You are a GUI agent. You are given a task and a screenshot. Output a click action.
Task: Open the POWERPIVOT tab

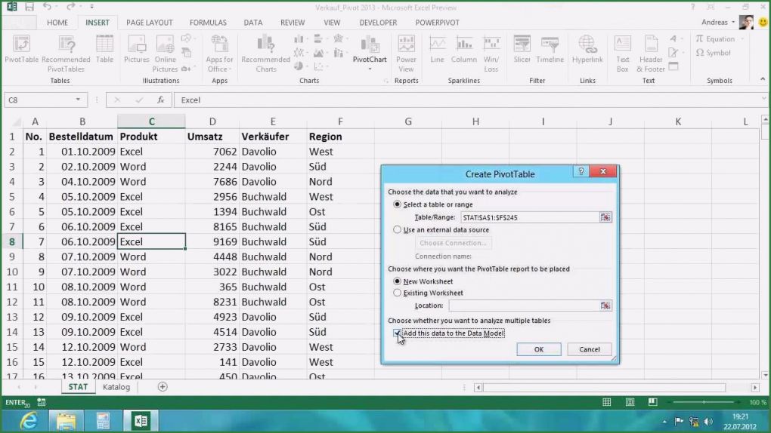click(437, 23)
